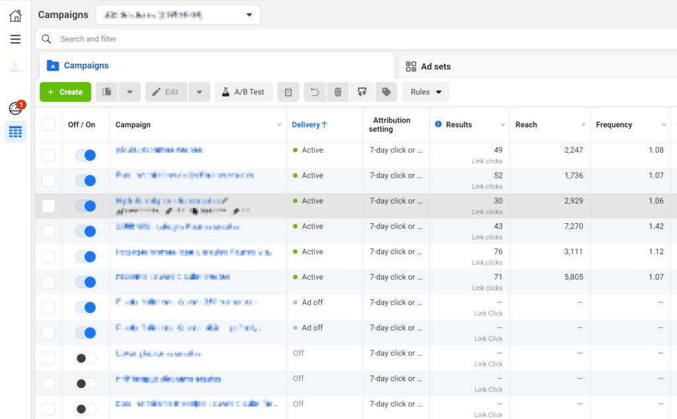Duplicate a campaign using the copy icon
Viewport: 677px width, 419px height.
[x=106, y=92]
